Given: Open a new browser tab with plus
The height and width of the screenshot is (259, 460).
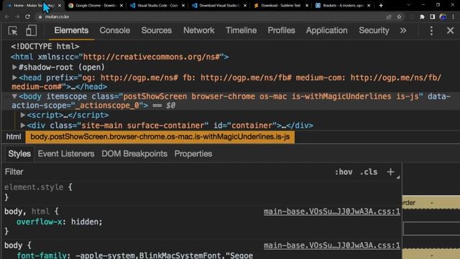Looking at the screenshot, I should (x=381, y=5).
